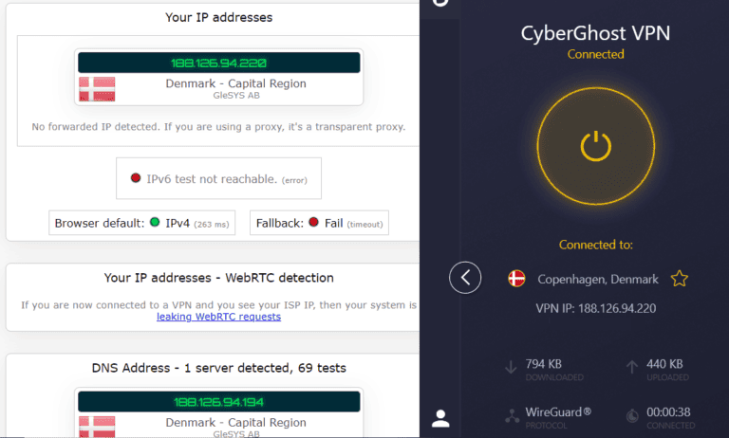The image size is (729, 438).
Task: Open the CyberGhost account profile icon
Action: 440,418
